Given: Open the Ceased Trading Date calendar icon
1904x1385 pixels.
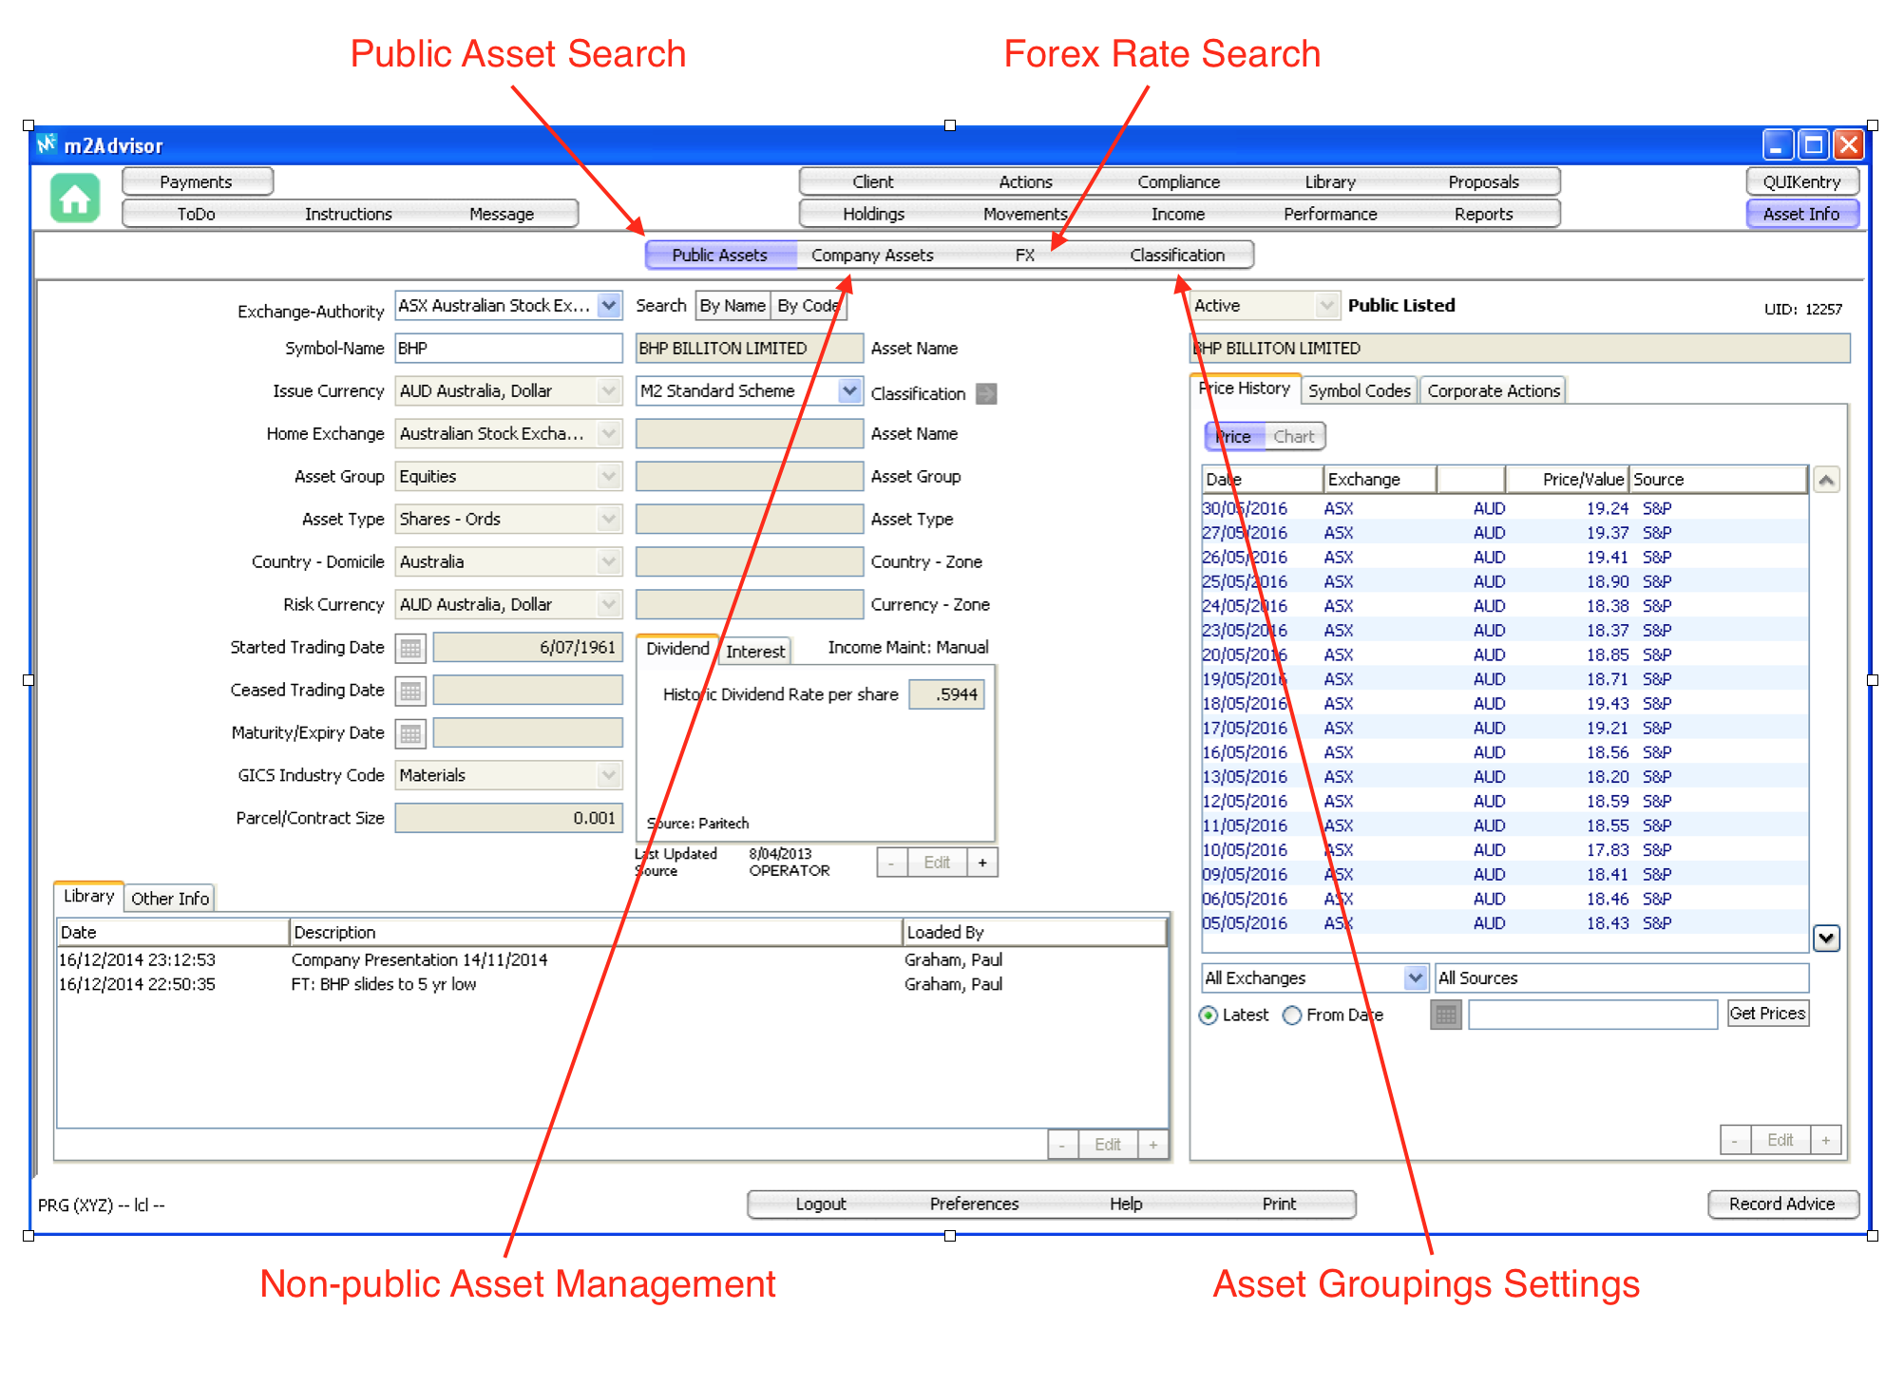Looking at the screenshot, I should pyautogui.click(x=410, y=691).
